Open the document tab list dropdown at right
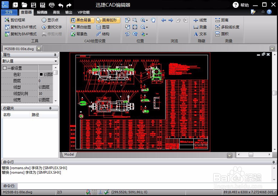 [x=272, y=48]
